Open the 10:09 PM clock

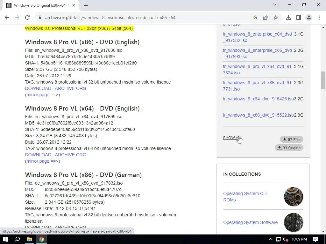pyautogui.click(x=299, y=239)
